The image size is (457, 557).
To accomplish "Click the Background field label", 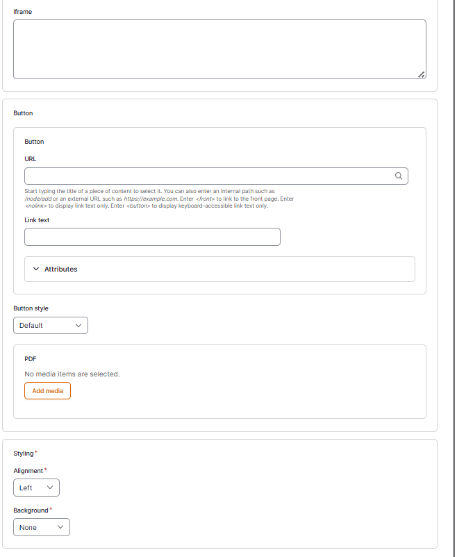I will 31,510.
